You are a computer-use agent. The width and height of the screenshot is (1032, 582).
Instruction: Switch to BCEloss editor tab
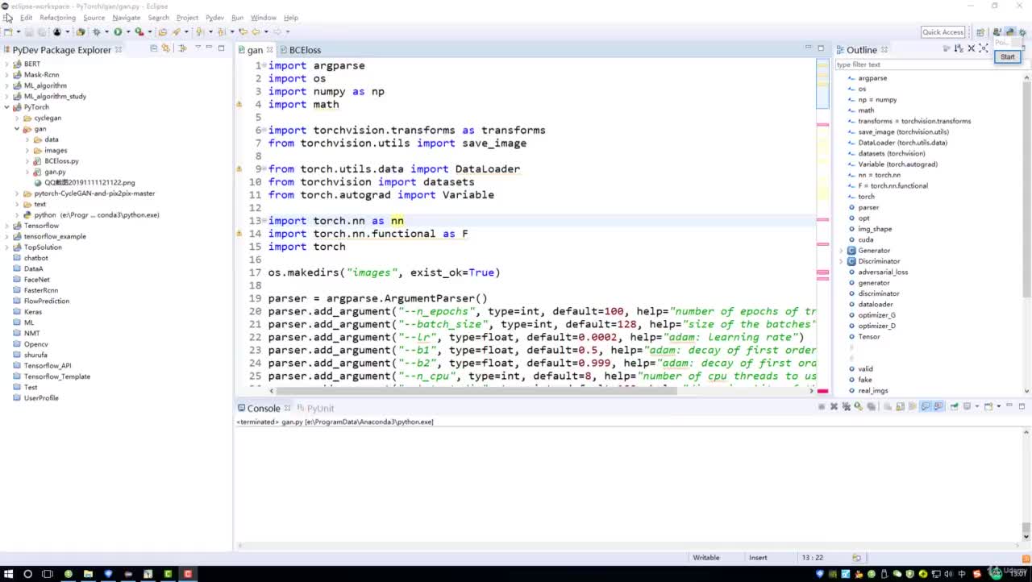click(305, 50)
